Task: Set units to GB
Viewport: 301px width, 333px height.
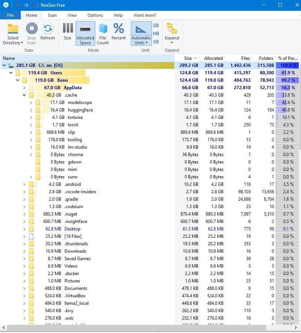Action: tap(156, 25)
